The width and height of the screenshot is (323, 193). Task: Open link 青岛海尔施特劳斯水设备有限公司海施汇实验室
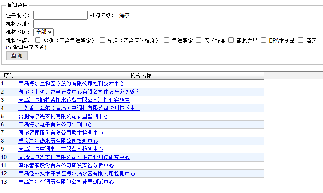point(74,100)
